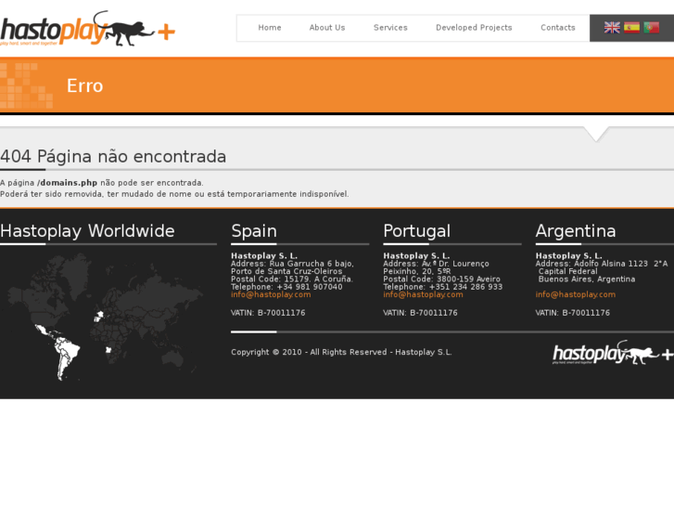
Task: Select the '404 Página não encontrada' heading
Action: click(x=113, y=156)
